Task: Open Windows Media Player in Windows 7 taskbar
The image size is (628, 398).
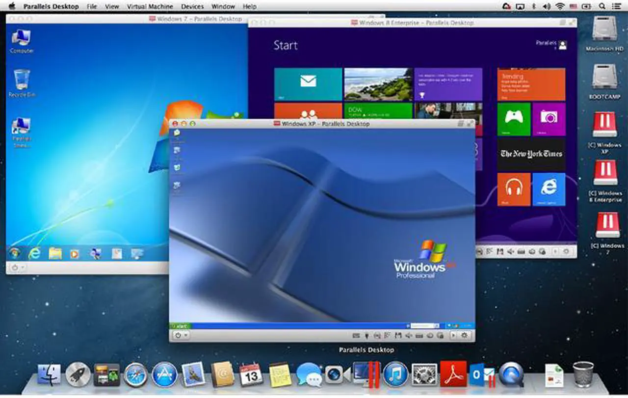Action: (75, 254)
